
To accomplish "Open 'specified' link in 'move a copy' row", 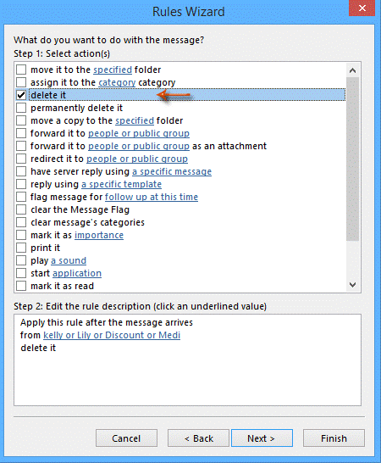I will pyautogui.click(x=135, y=120).
